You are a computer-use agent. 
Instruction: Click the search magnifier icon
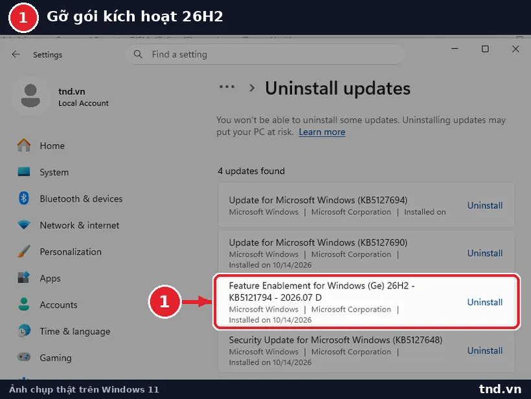(138, 54)
